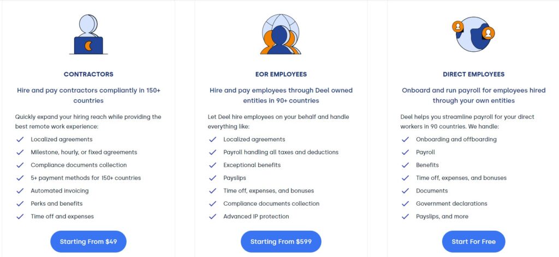Click checkmark next to Onboarding and offboarding
The width and height of the screenshot is (559, 257).
coord(406,139)
